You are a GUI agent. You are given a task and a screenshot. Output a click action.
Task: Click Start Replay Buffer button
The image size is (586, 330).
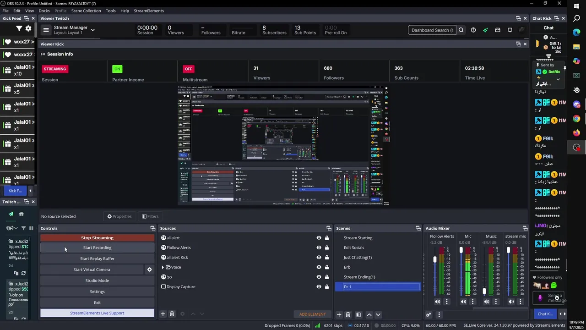coord(97,258)
